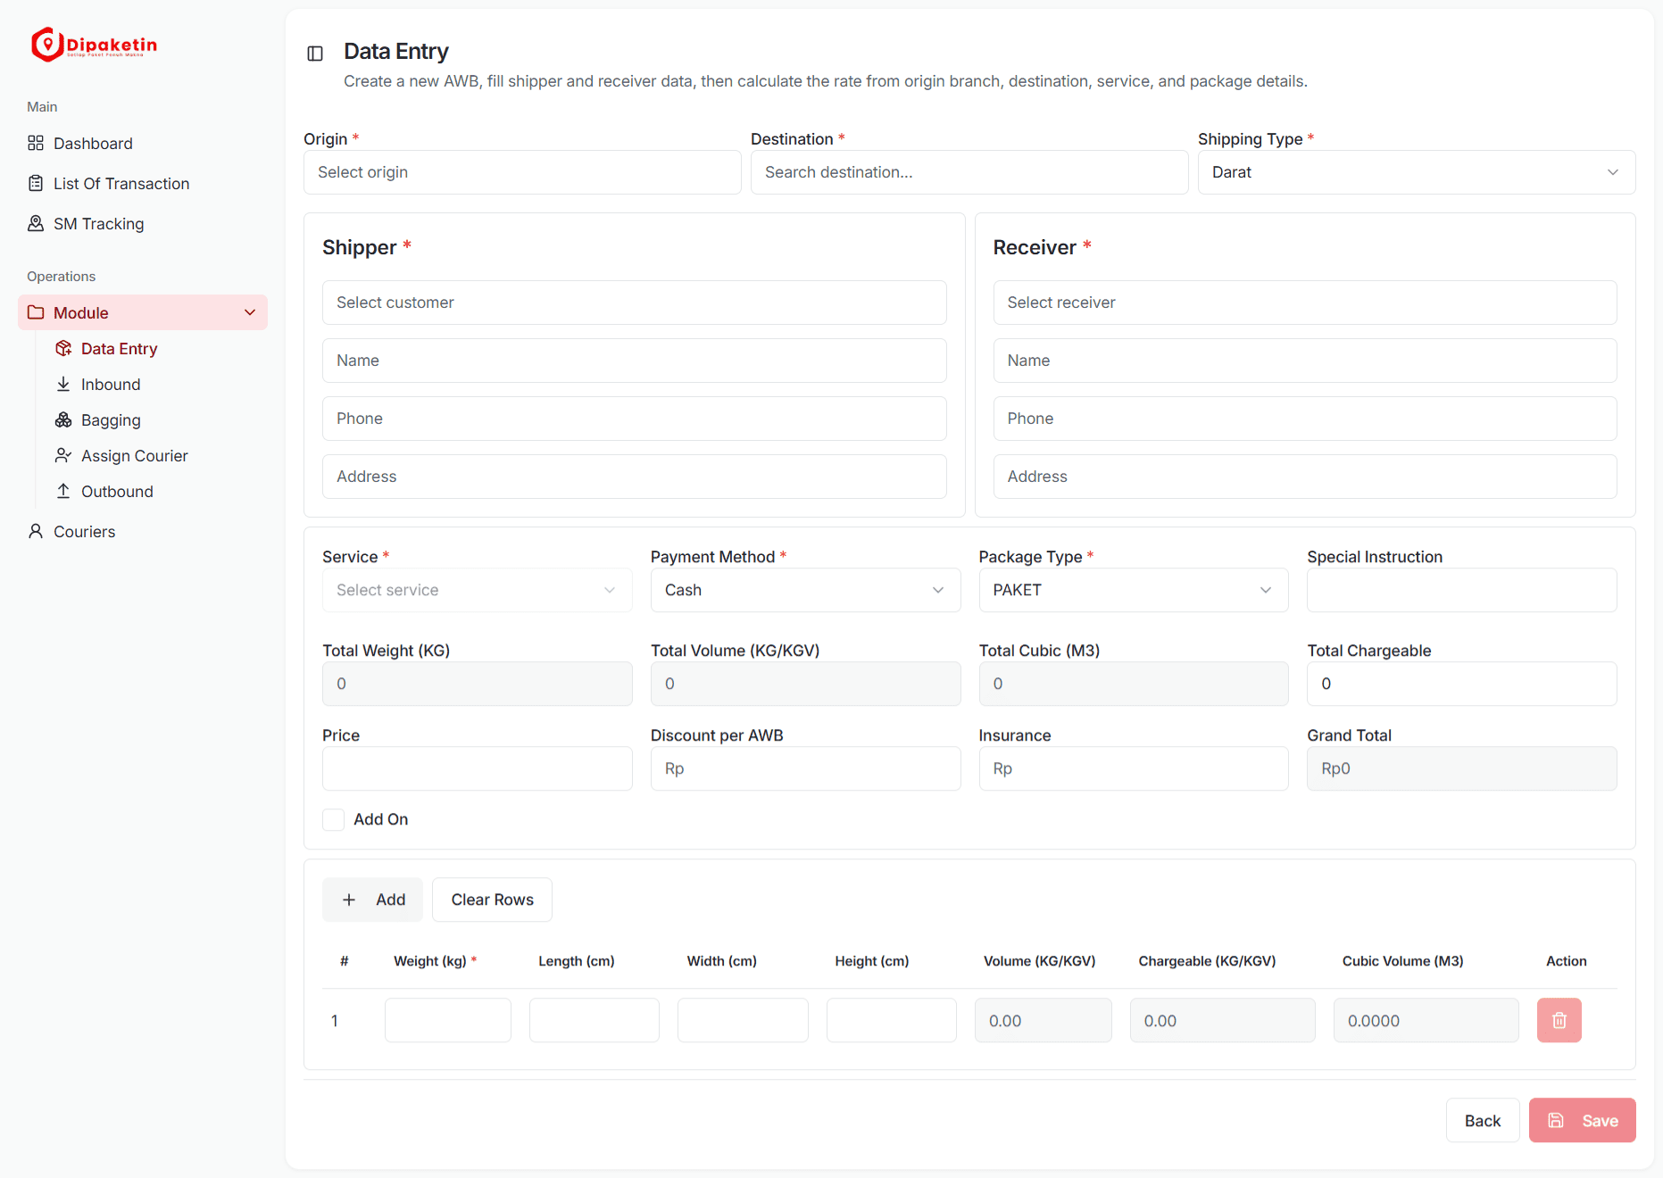This screenshot has width=1663, height=1178.
Task: Delete row 1 with trash icon
Action: coord(1559,1020)
